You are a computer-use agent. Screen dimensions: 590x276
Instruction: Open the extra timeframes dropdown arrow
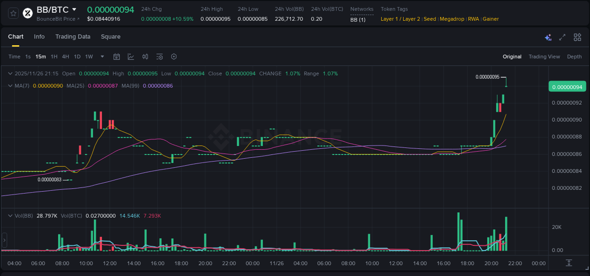point(101,57)
